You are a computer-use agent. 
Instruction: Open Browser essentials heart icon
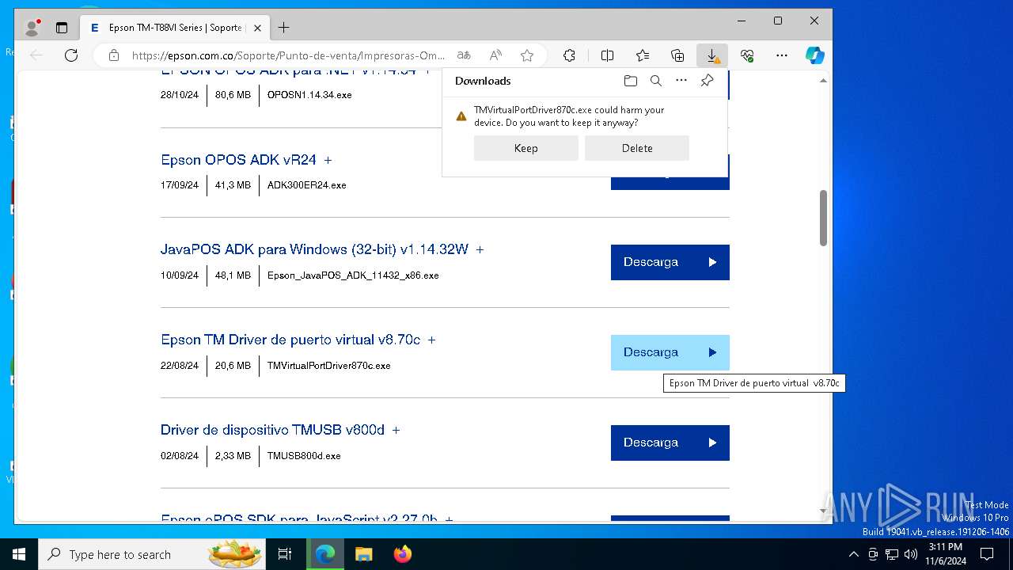coord(747,55)
